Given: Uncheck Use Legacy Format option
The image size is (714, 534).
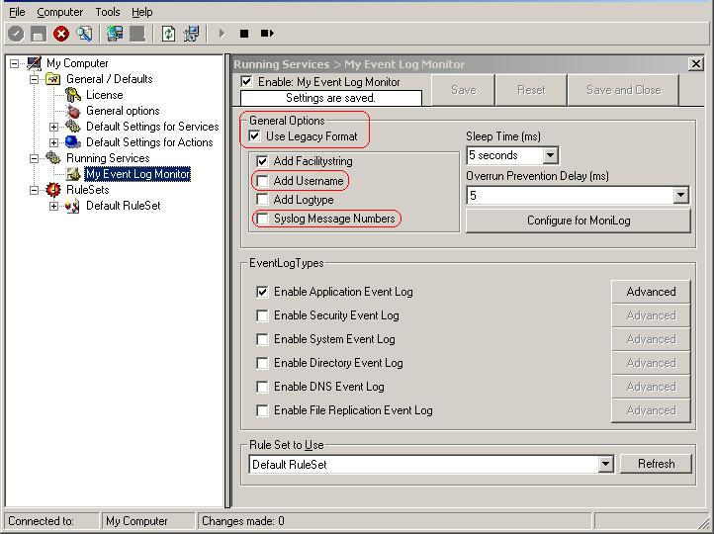Looking at the screenshot, I should pyautogui.click(x=255, y=136).
